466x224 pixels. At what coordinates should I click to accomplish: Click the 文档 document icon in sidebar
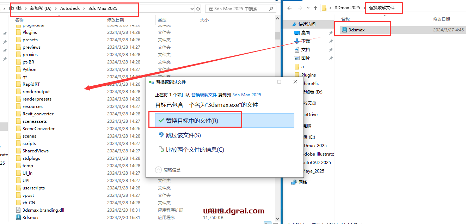click(x=297, y=50)
